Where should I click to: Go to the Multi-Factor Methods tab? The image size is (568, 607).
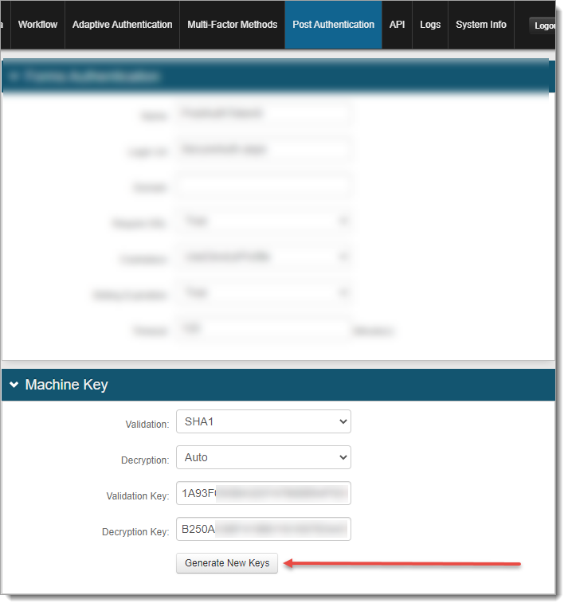pyautogui.click(x=232, y=25)
